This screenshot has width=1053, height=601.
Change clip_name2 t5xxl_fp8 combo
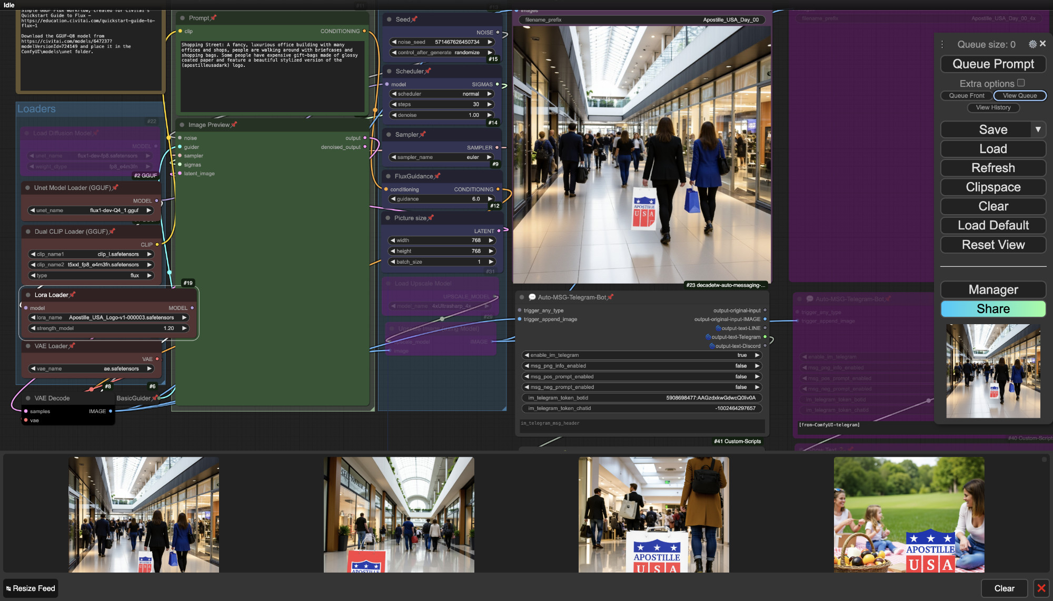coord(91,265)
